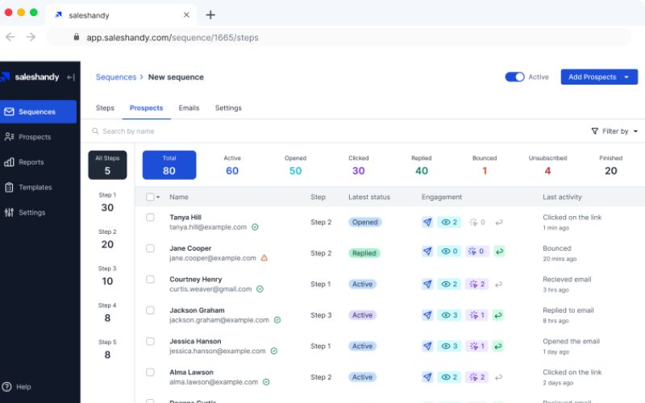Screen dimensions: 645x403
Task: Click the reply icon in Jane Cooper row
Action: [x=499, y=251]
